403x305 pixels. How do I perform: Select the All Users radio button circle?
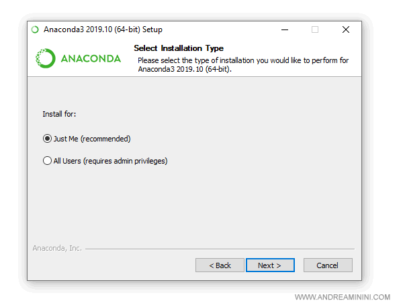pos(47,161)
